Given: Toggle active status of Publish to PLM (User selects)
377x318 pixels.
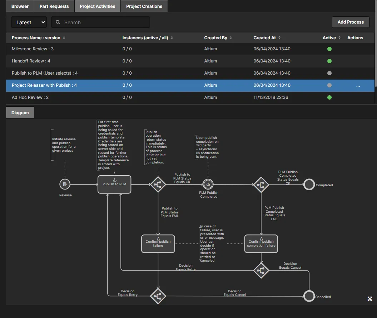Looking at the screenshot, I should [329, 73].
